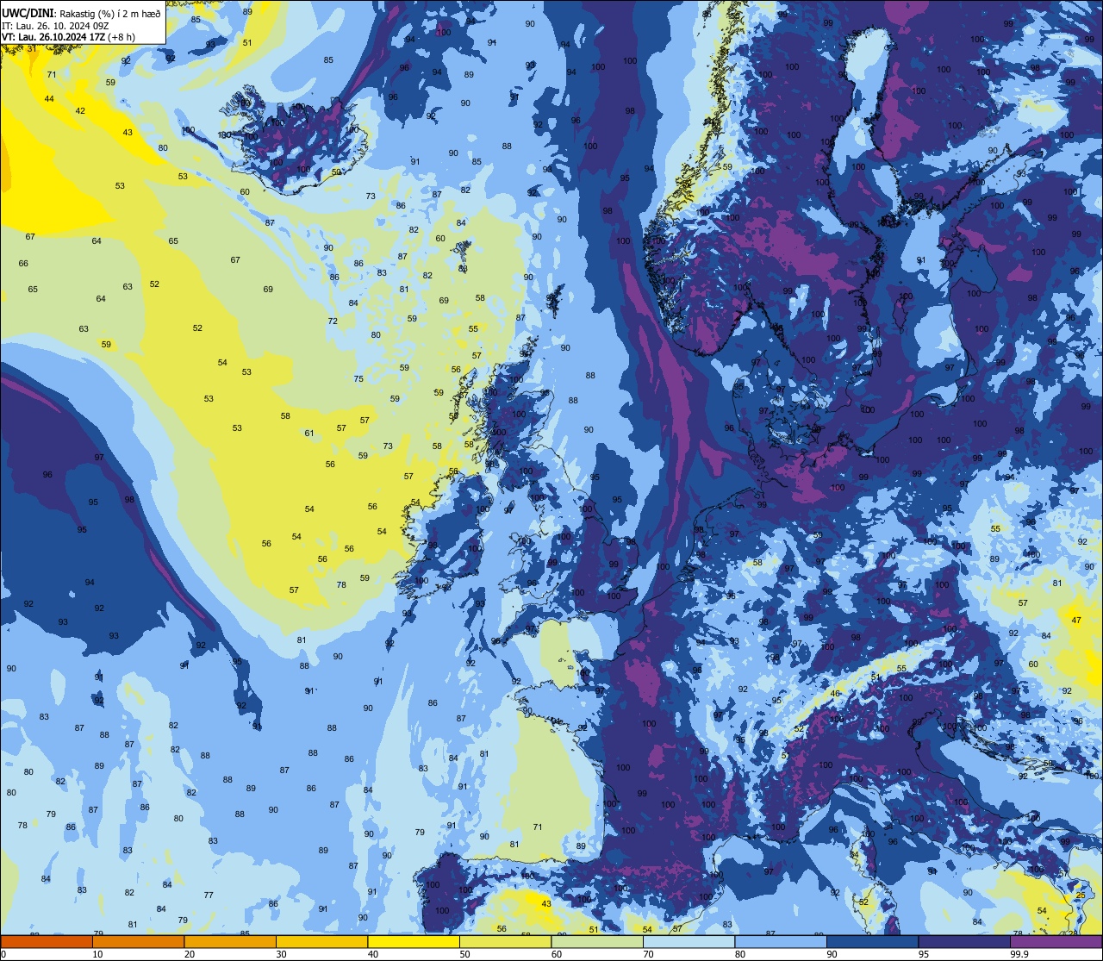Click the bright yellow 40–50 legend swatch
Screen dimensions: 1103x961
(414, 941)
